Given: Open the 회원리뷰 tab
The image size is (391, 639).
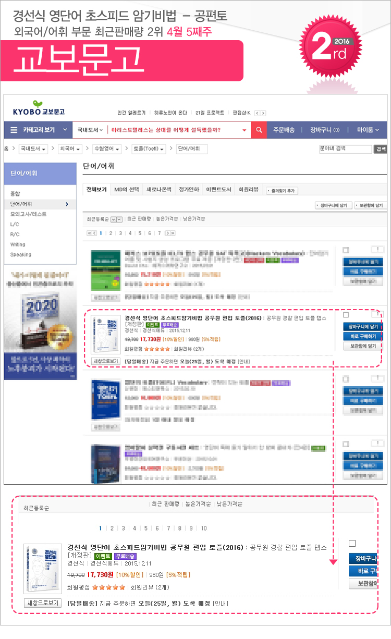Looking at the screenshot, I should coord(248,190).
